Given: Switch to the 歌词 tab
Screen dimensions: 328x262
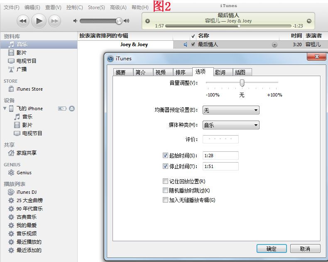Looking at the screenshot, I should point(223,72).
